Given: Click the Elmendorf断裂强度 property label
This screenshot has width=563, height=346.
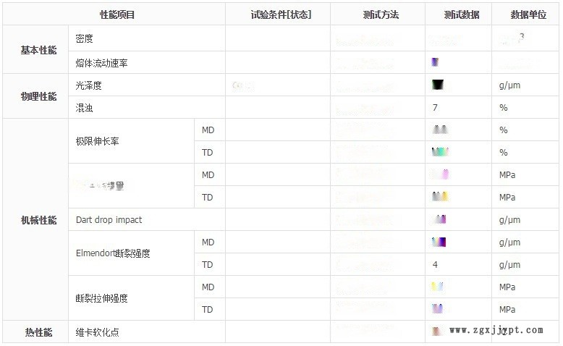Looking at the screenshot, I should [x=113, y=253].
